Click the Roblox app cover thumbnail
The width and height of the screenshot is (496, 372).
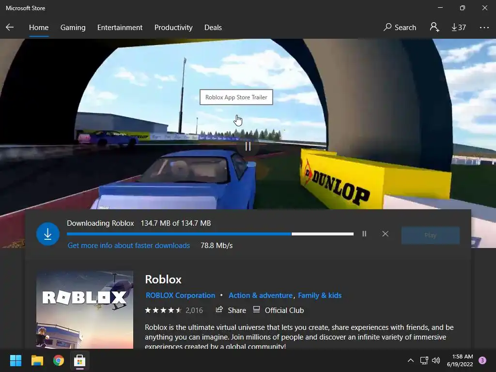[x=85, y=310]
